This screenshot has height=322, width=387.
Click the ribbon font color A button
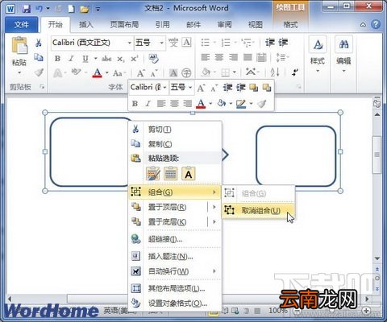click(x=98, y=72)
